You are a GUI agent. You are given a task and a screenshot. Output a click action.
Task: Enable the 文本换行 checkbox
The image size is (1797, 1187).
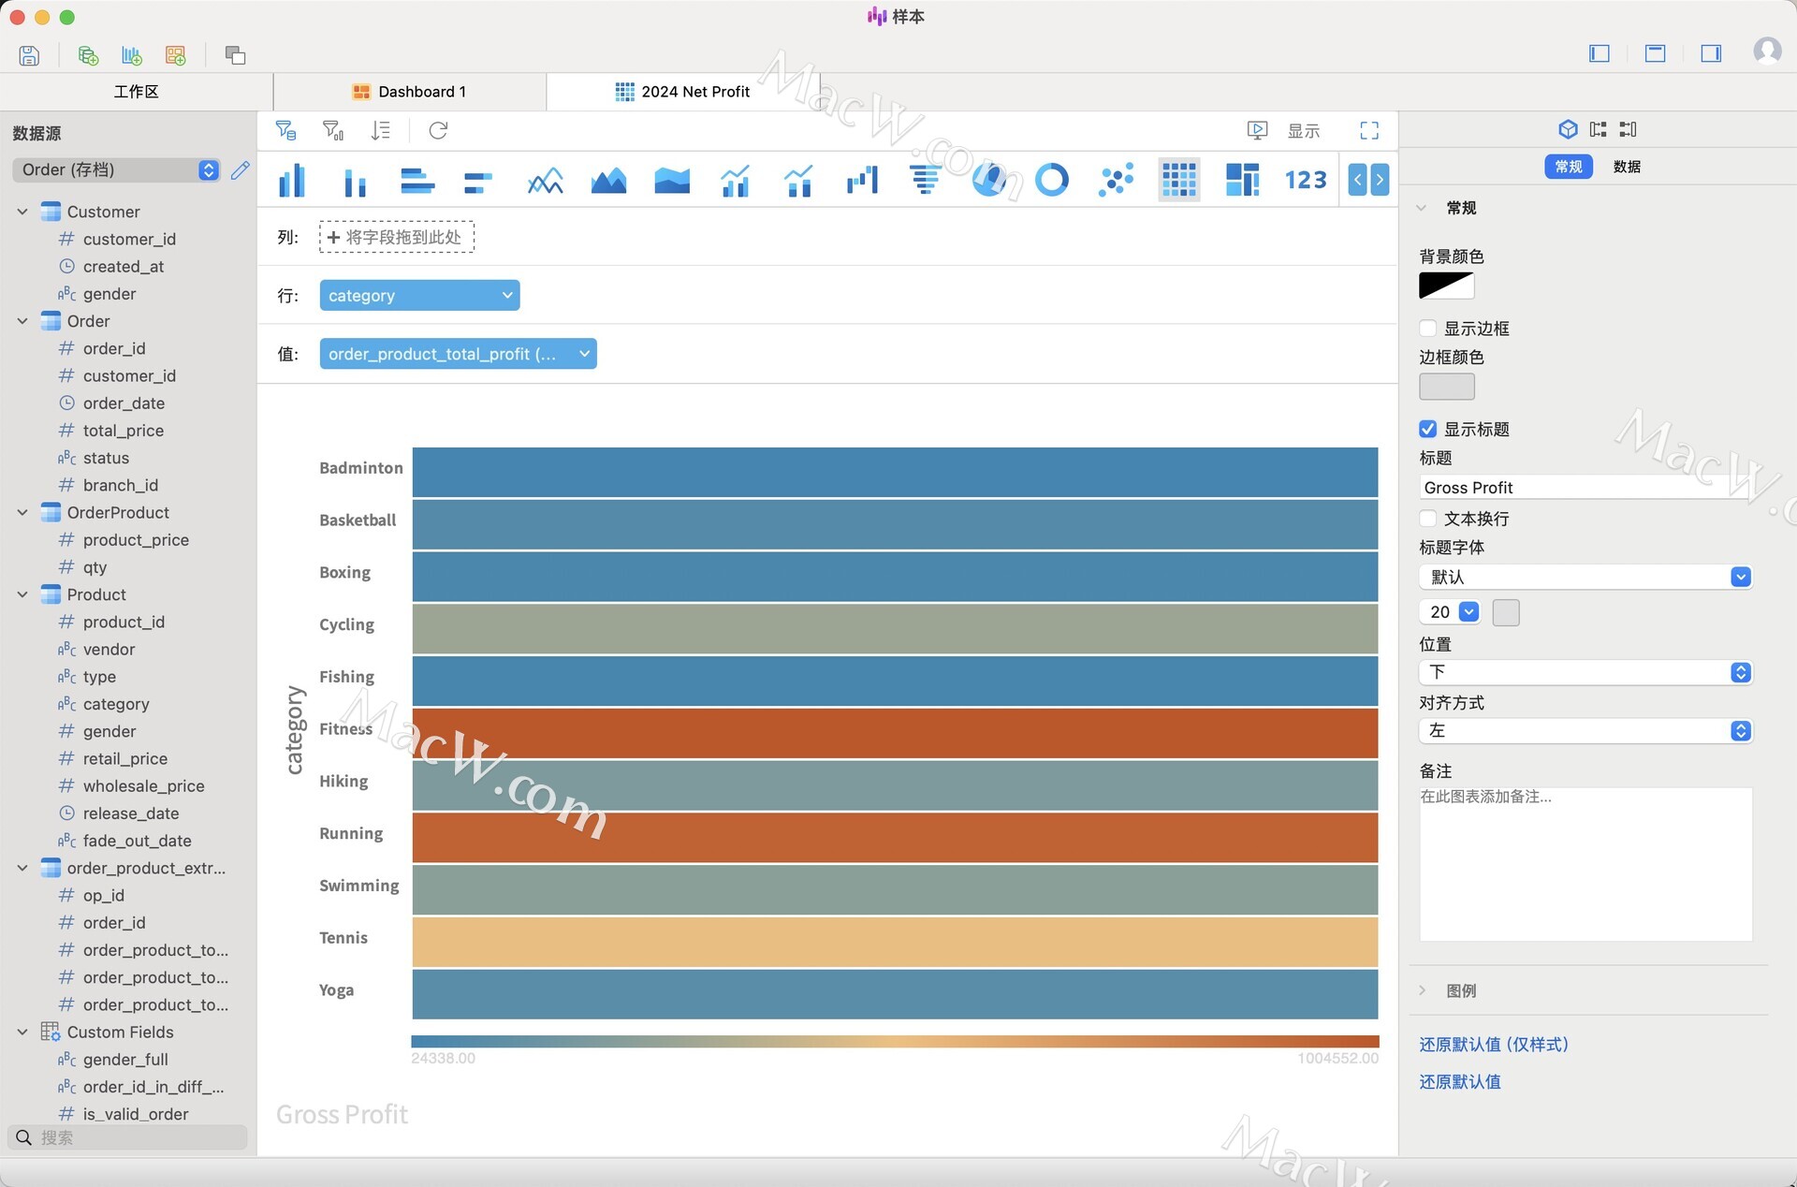click(x=1427, y=519)
